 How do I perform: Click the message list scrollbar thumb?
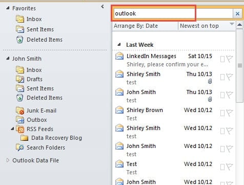click(240, 66)
